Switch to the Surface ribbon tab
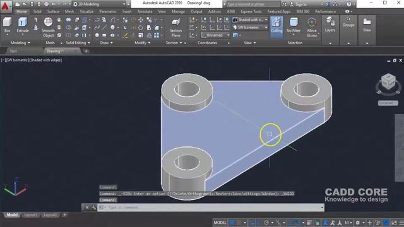This screenshot has width=404, height=227. tap(53, 11)
